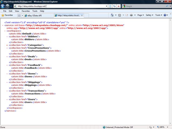Collapse the Feedback collection node
The height and width of the screenshot is (129, 172).
coord(7,65)
